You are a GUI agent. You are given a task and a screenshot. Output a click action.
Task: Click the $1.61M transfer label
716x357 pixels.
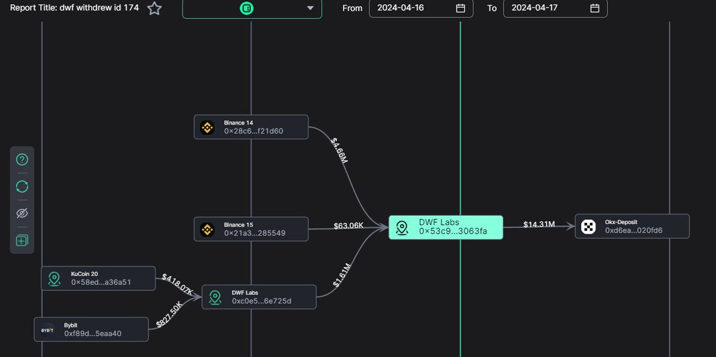[341, 275]
